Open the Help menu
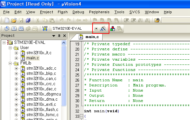The image size is (190, 120). tap(168, 12)
